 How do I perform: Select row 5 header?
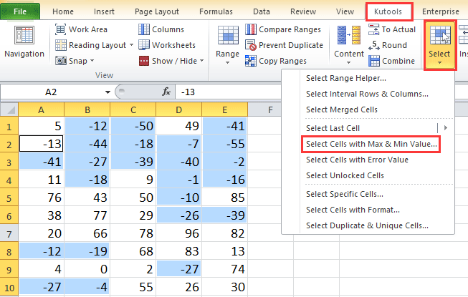tap(9, 198)
